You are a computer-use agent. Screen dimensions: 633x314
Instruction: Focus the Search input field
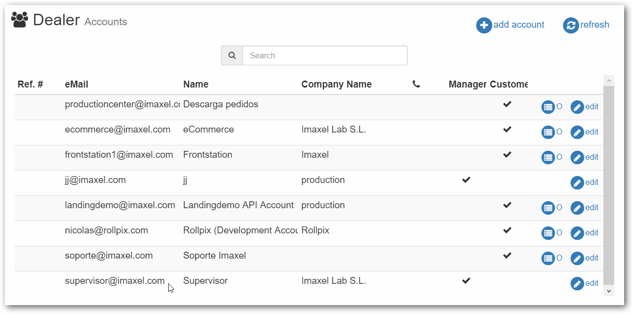click(325, 55)
